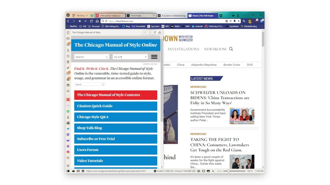Open ProtonMail bookmark
330x185 pixels.
point(139,26)
